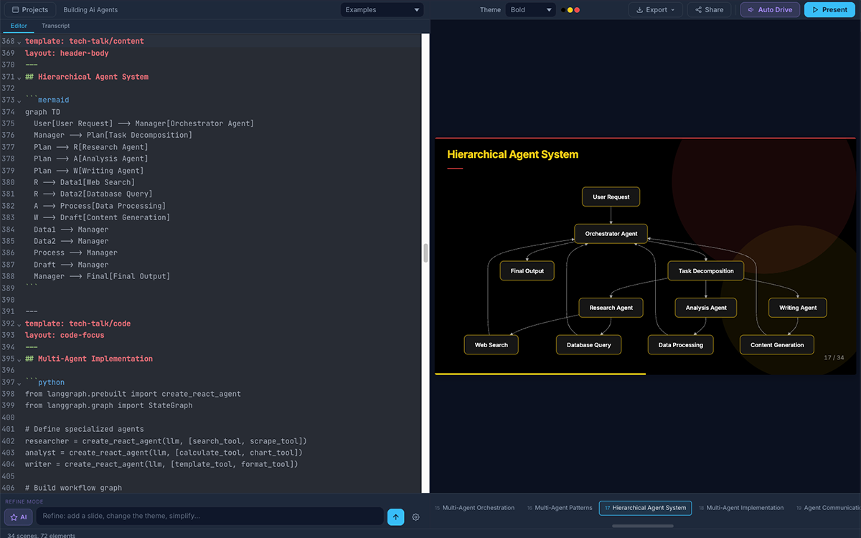Click the 'from langgraph.graph import StateGraph' line
This screenshot has width=861, height=538.
pos(108,405)
